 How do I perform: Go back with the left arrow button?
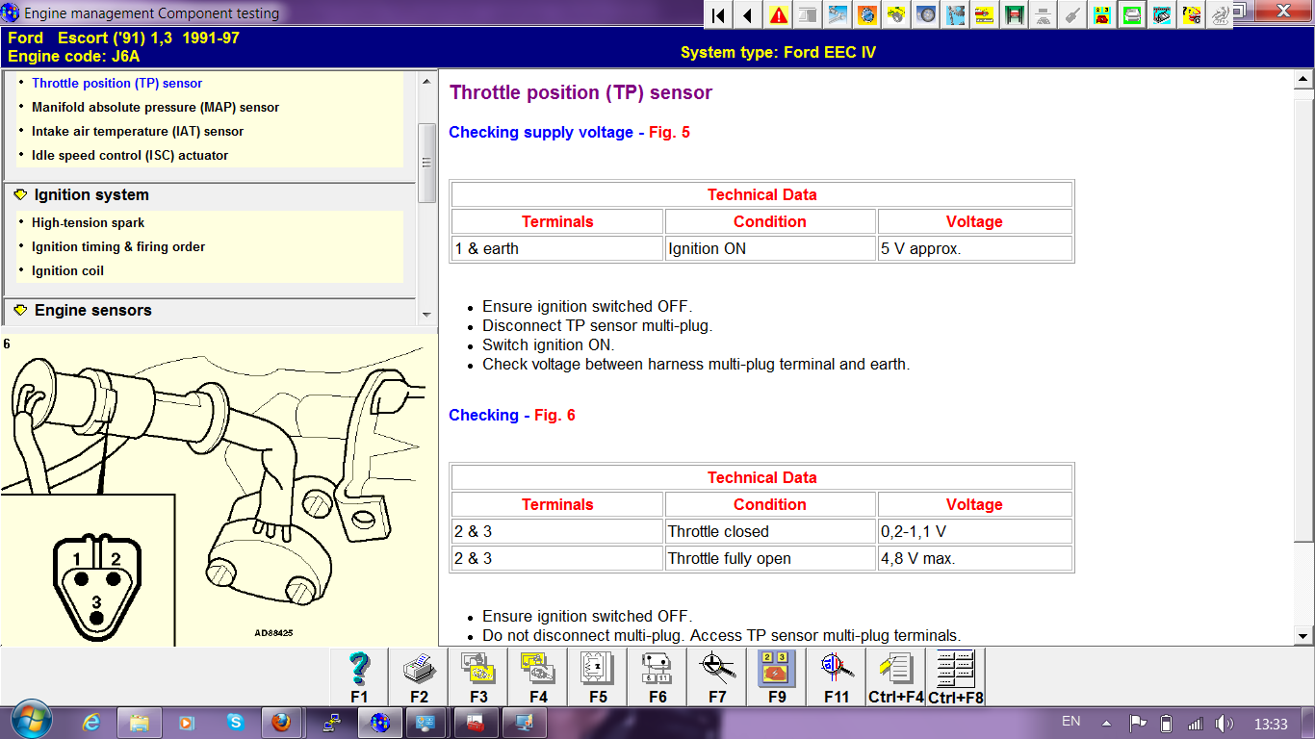(747, 14)
